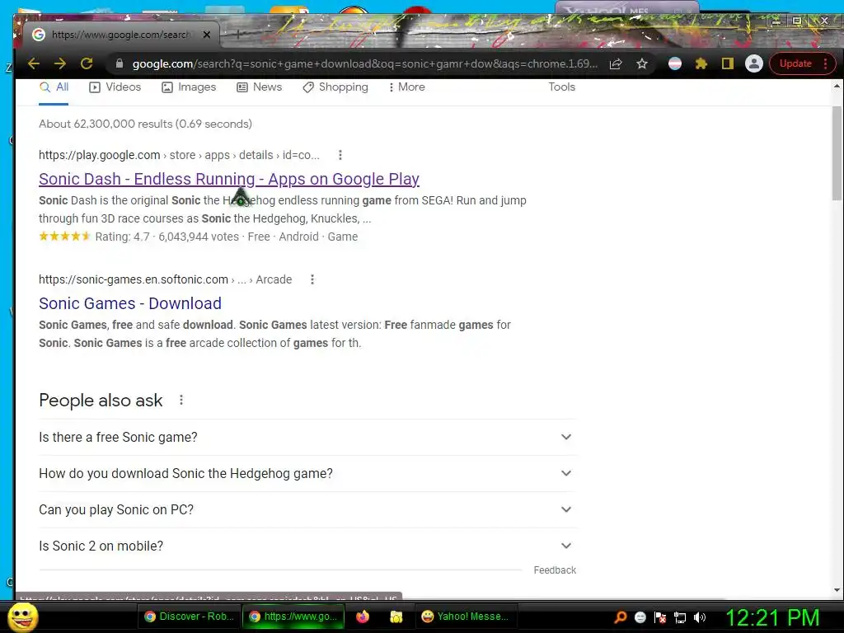844x633 pixels.
Task: Reload the Google search page
Action: (x=87, y=63)
